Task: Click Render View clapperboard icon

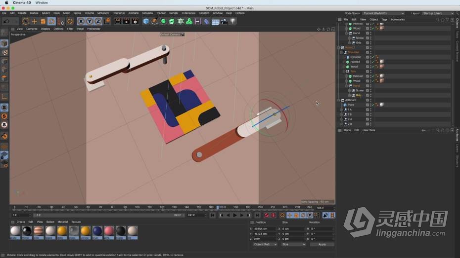Action: click(x=118, y=21)
